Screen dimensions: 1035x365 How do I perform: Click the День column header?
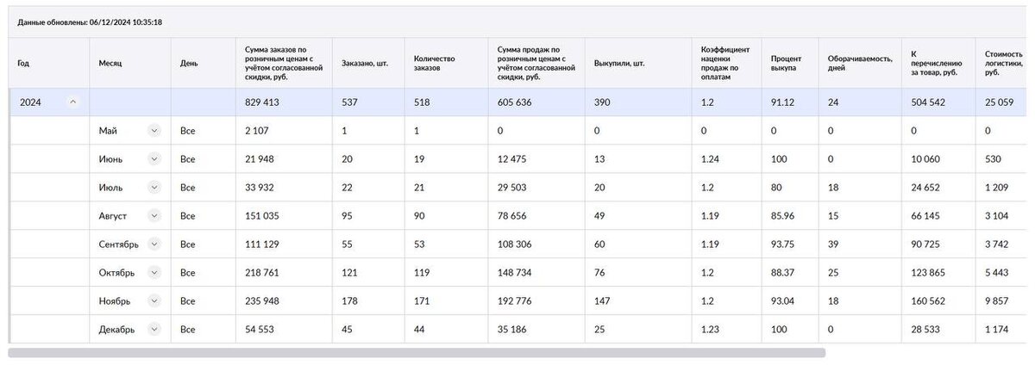[203, 63]
